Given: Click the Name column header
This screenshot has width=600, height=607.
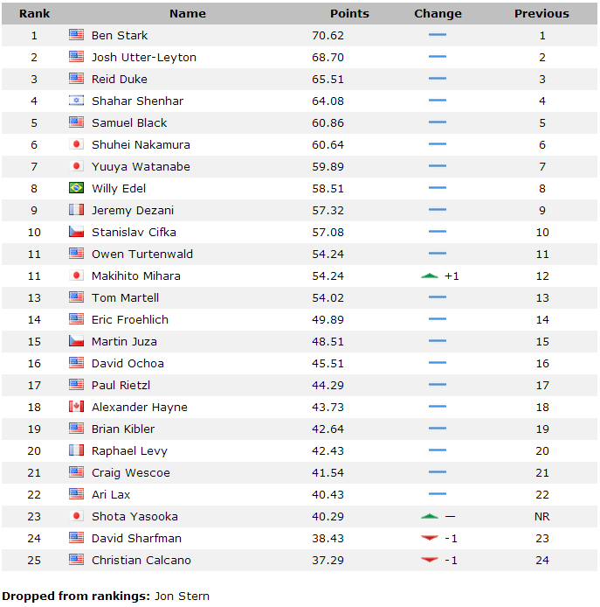Looking at the screenshot, I should 188,13.
